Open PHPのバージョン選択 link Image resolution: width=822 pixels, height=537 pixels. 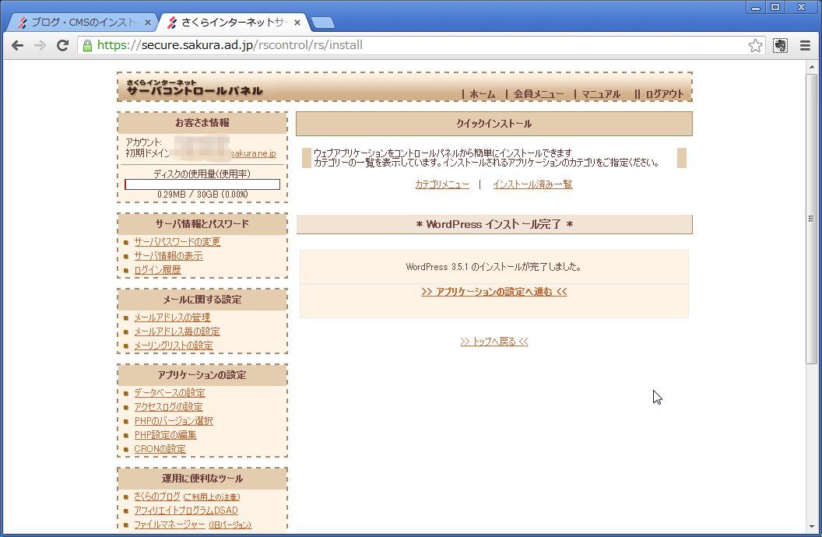click(x=174, y=421)
